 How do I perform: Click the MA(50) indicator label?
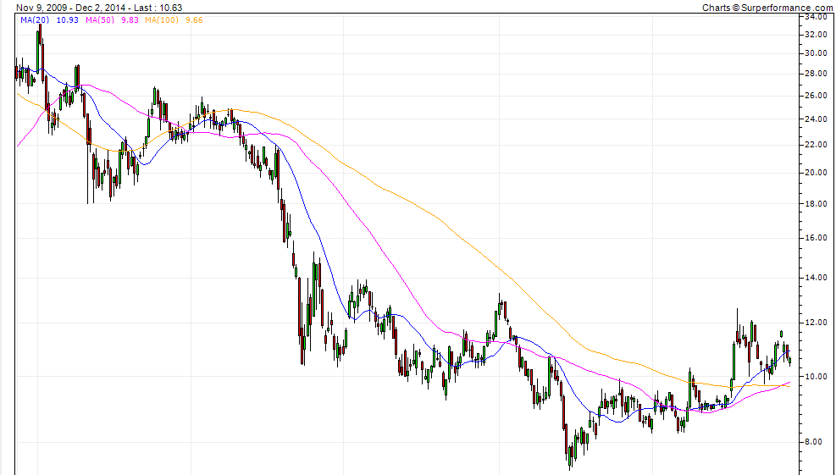100,19
